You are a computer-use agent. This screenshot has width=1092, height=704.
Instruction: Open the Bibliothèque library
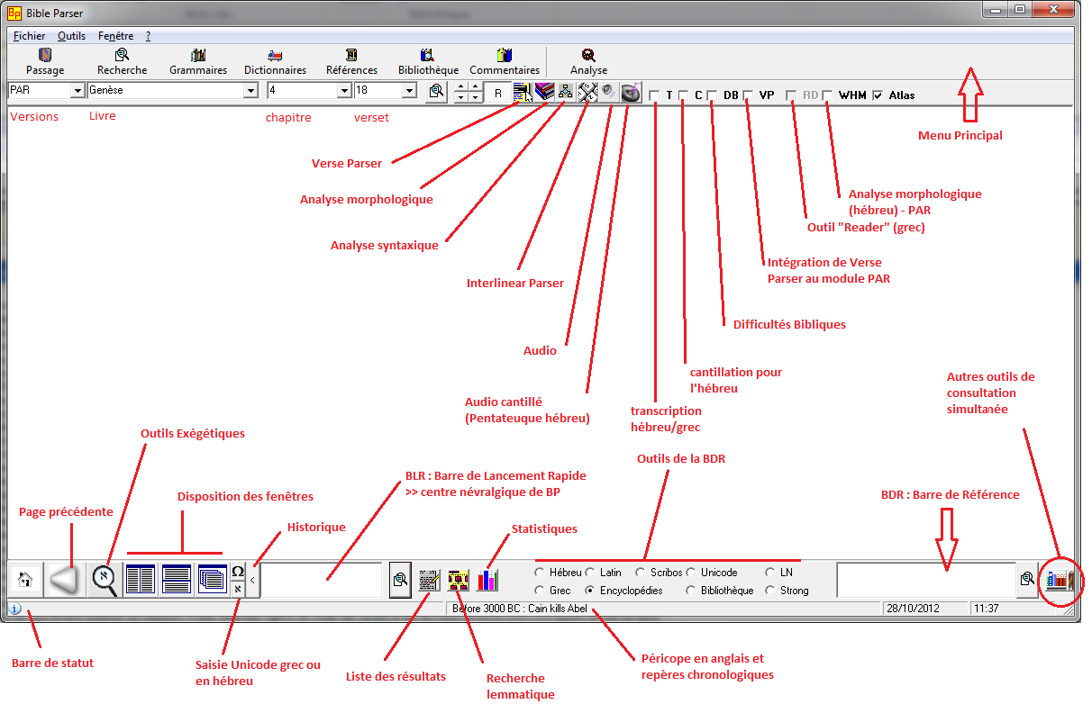pos(428,61)
